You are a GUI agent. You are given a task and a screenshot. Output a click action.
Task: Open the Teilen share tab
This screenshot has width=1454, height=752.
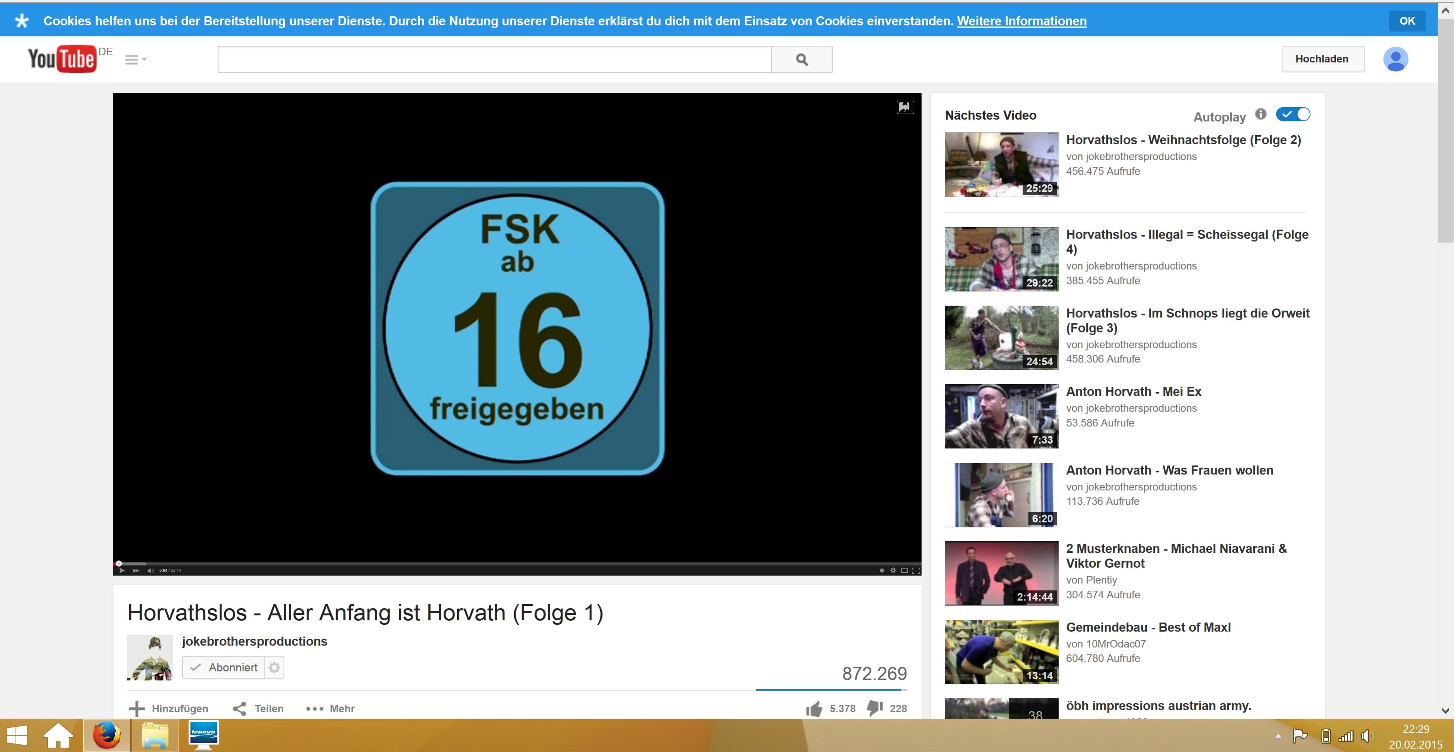click(259, 708)
